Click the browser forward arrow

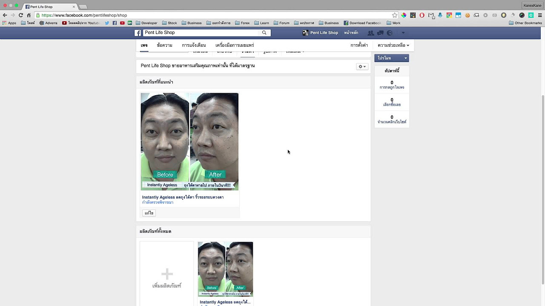click(x=13, y=15)
